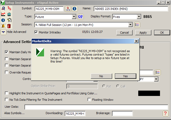Select the Put radio button

pos(104,86)
